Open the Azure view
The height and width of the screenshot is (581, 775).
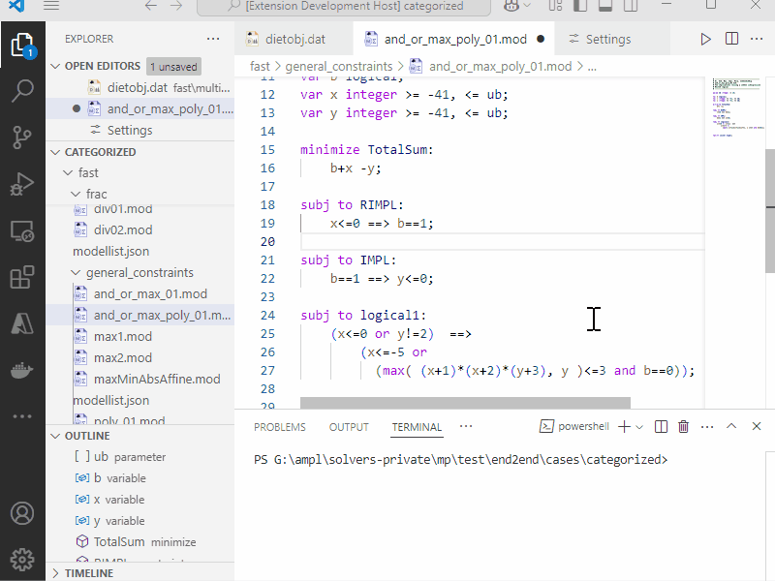[x=22, y=323]
